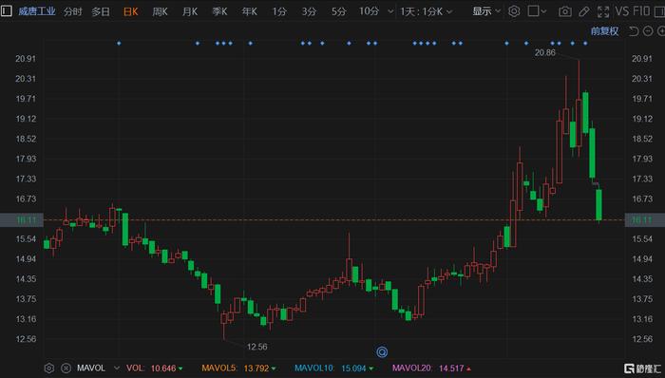Switch to the 分时 intraday tab
665x378 pixels.
[x=72, y=11]
